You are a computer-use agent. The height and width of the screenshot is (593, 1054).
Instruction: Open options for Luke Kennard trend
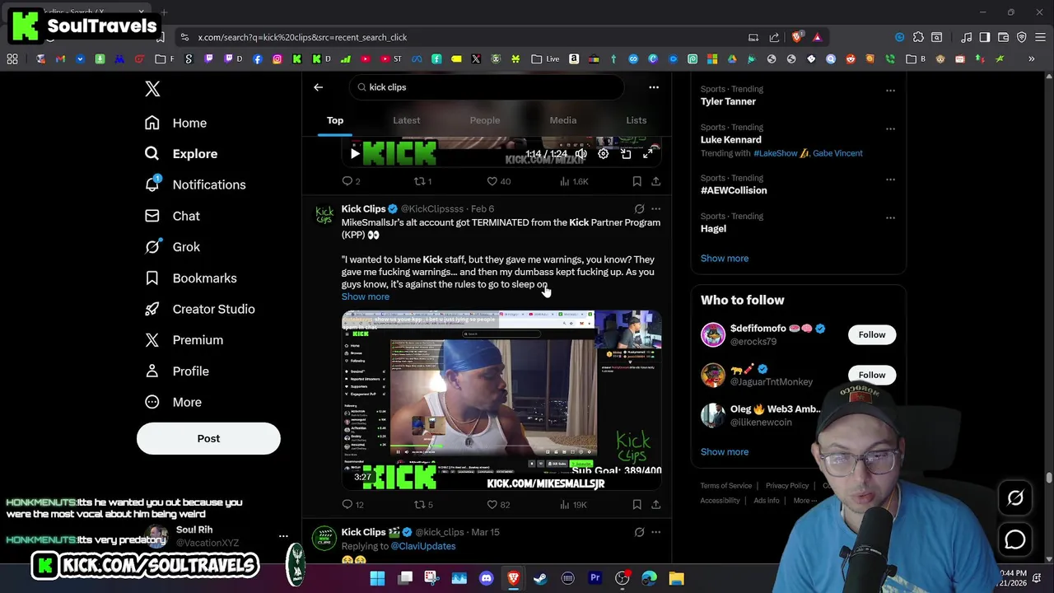coord(890,128)
